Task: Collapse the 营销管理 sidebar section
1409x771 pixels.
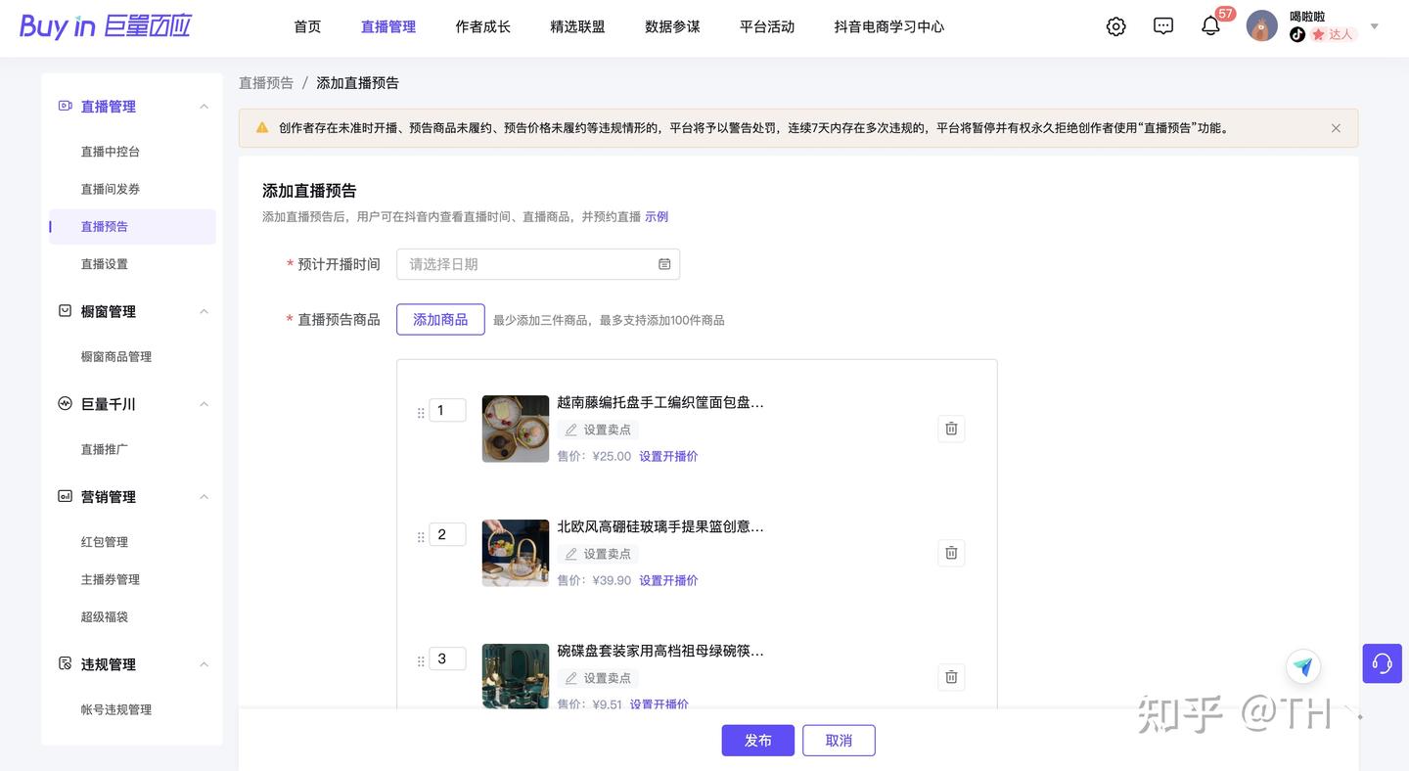Action: point(204,497)
